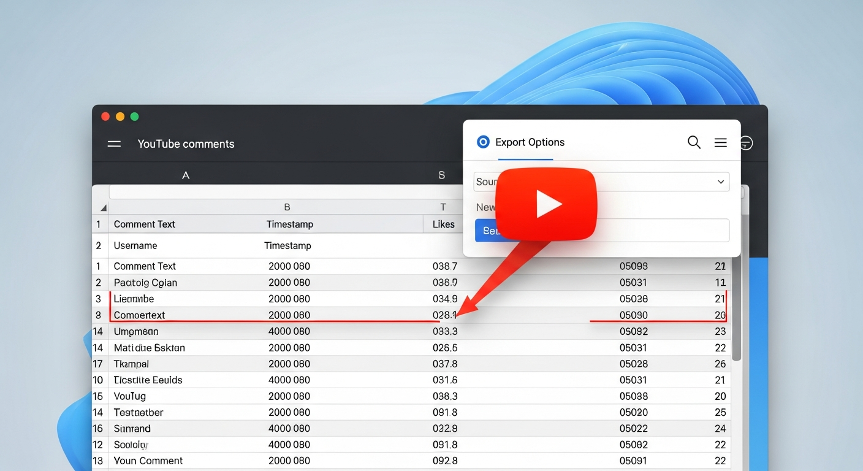Click the vertical scrollbar of the spreadsheet

click(x=737, y=307)
